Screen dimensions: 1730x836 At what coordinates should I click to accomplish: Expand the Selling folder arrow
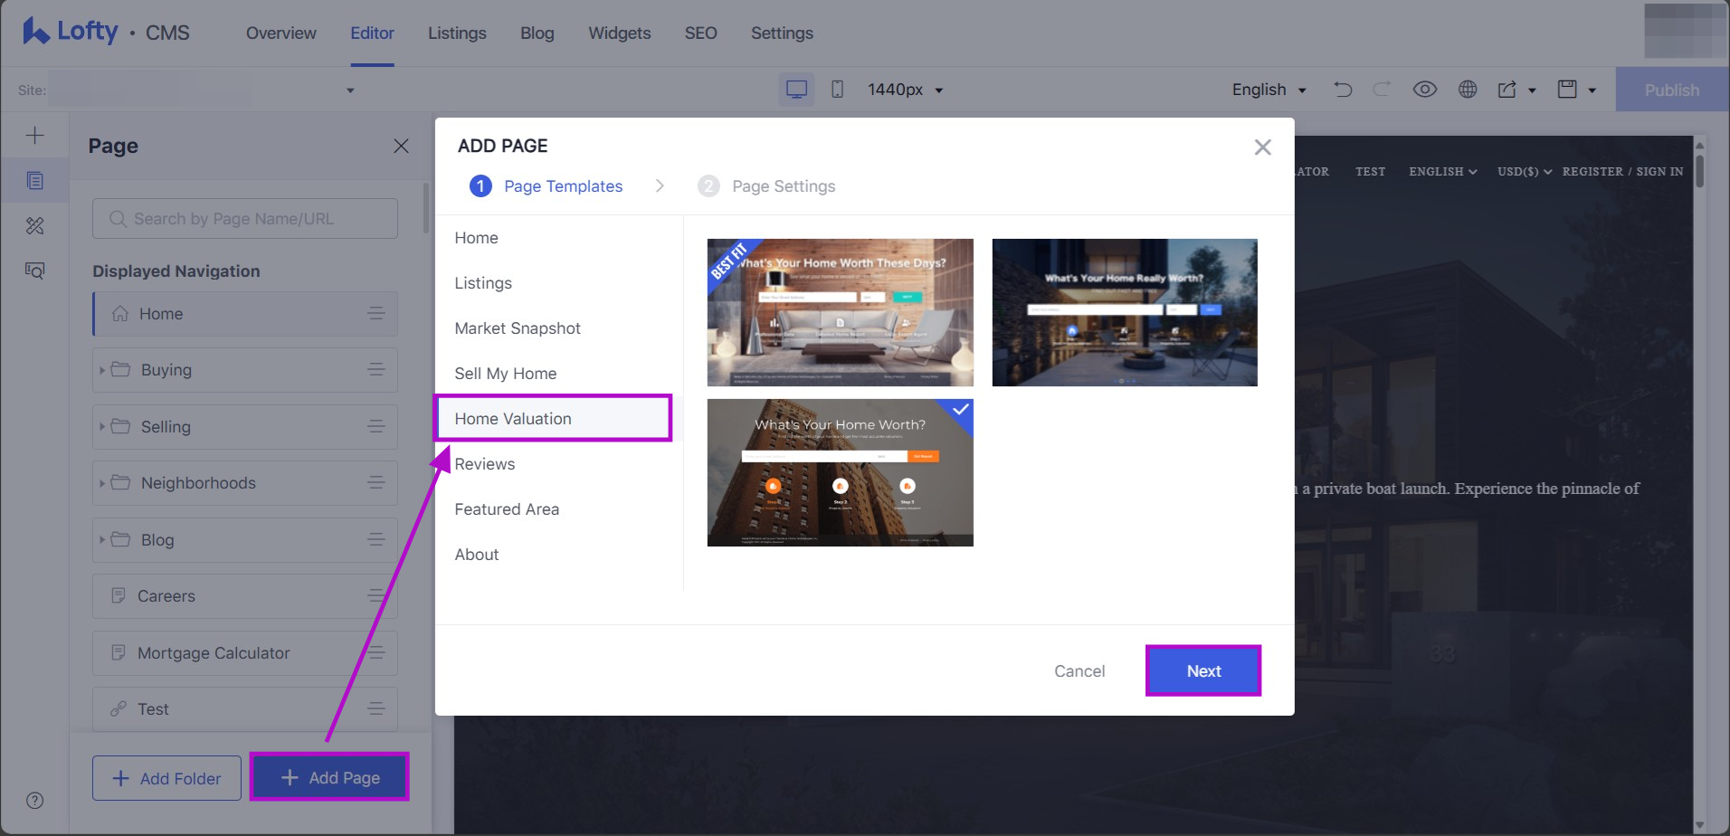(102, 427)
